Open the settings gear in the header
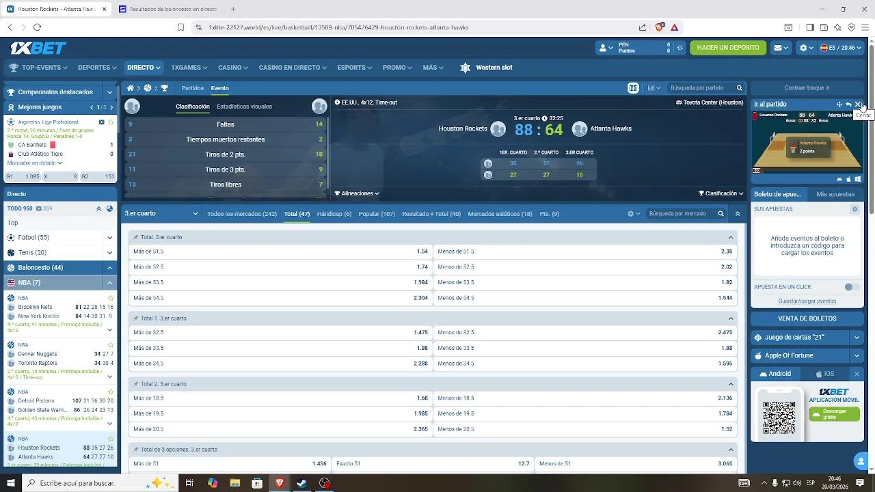The height and width of the screenshot is (492, 875). 807,48
